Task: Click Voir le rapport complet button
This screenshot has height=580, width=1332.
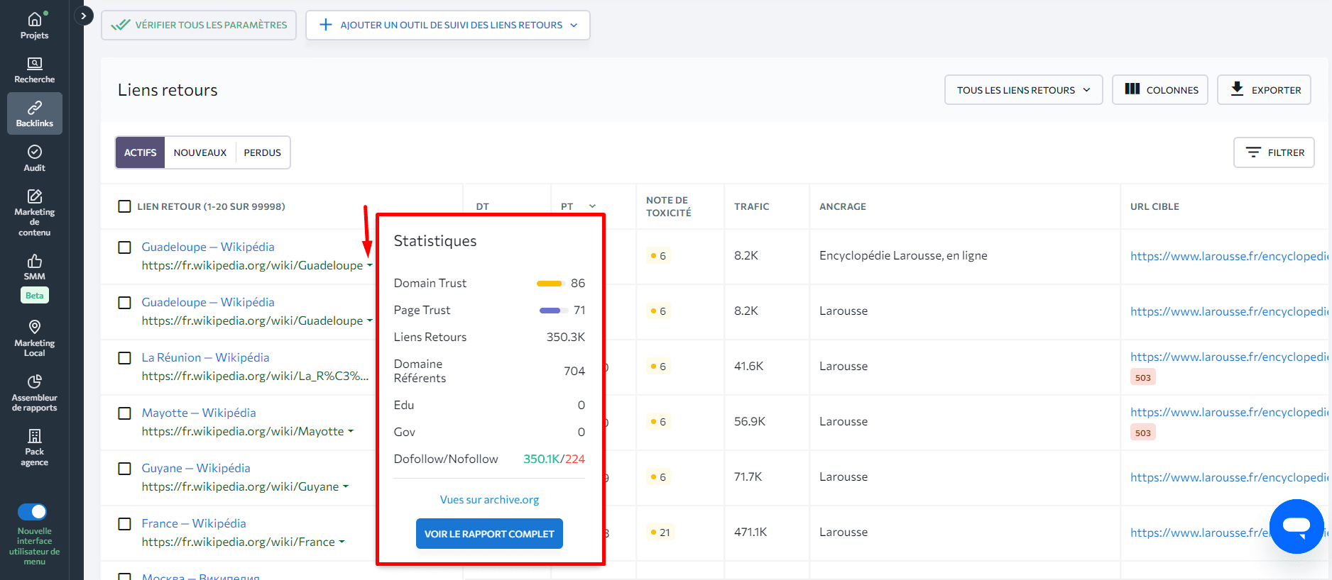Action: (x=489, y=534)
